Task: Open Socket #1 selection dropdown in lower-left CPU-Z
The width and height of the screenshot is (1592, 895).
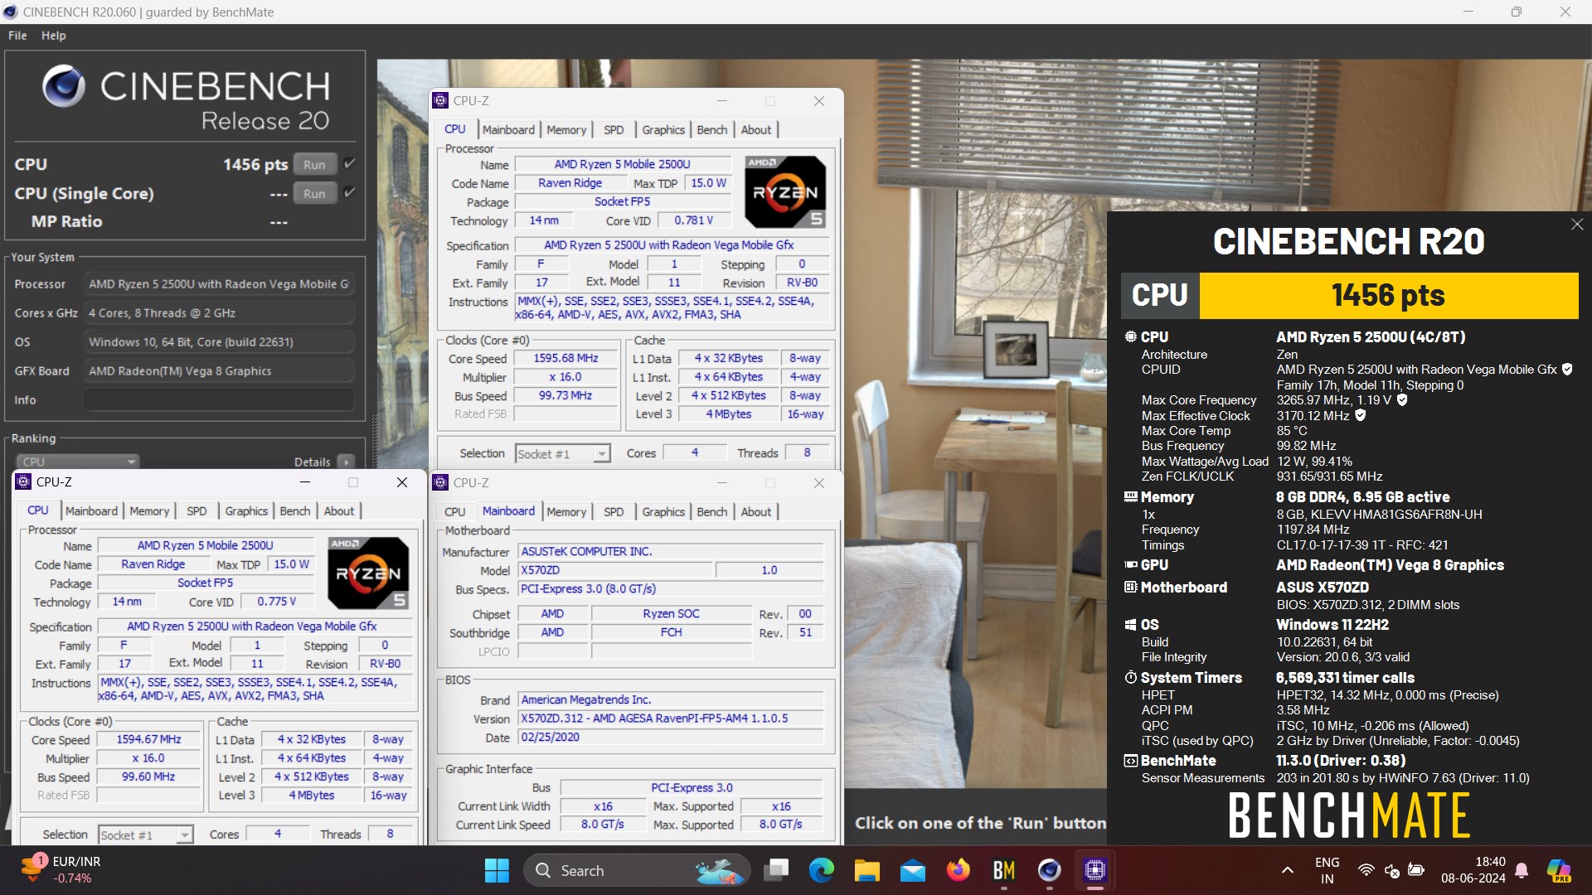Action: [145, 835]
